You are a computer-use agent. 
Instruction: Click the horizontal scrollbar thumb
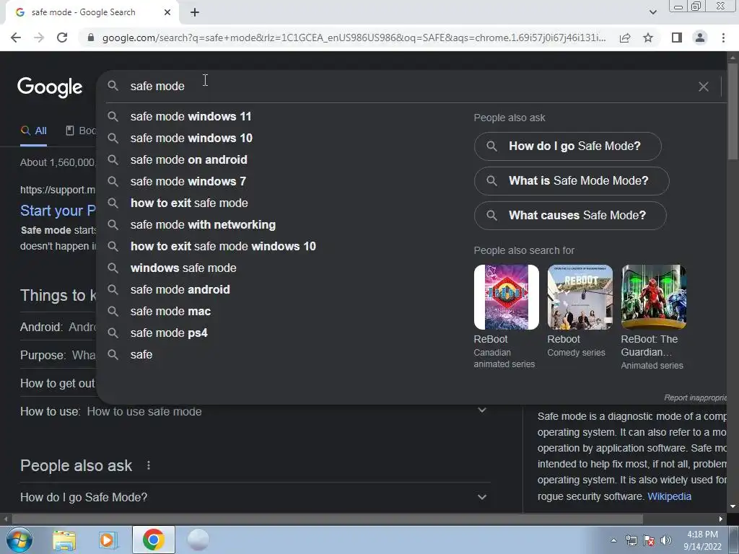pyautogui.click(x=327, y=519)
